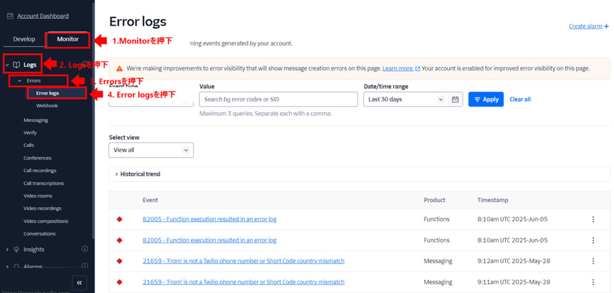
Task: Select the Monitor tab
Action: [68, 39]
